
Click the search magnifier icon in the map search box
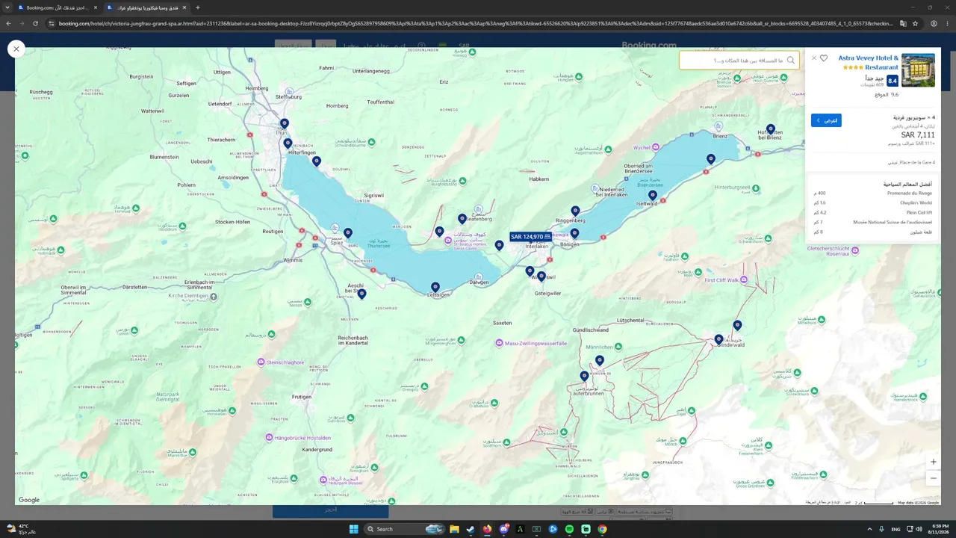[791, 61]
